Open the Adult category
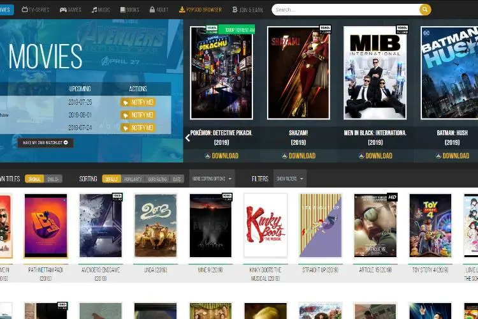 click(159, 10)
